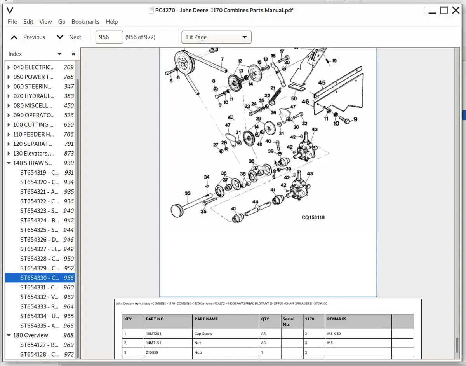Maximize the PDF viewer window
Image resolution: width=466 pixels, height=366 pixels.
pos(444,11)
